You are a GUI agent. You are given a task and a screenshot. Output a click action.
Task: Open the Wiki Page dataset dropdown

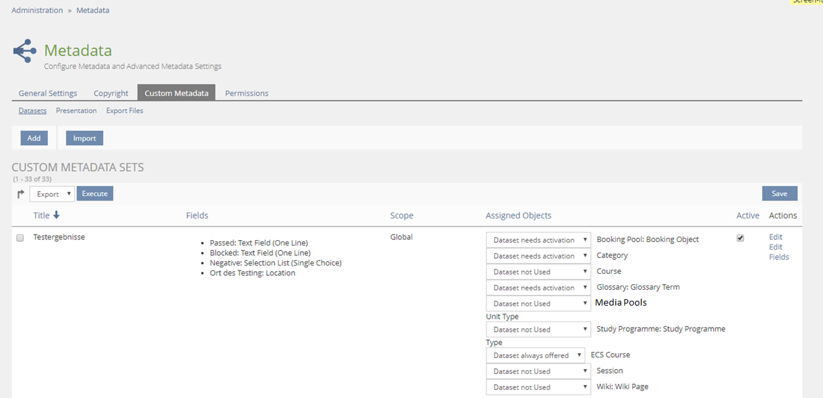point(538,387)
